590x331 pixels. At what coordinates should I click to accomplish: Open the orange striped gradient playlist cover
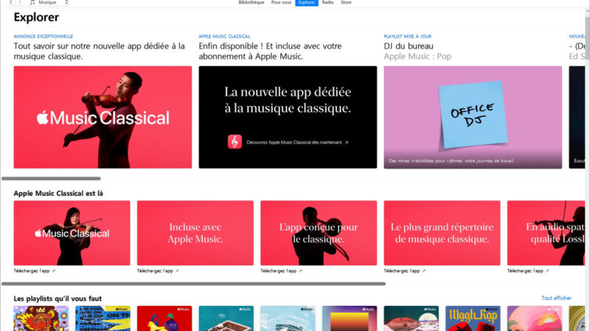point(350,318)
